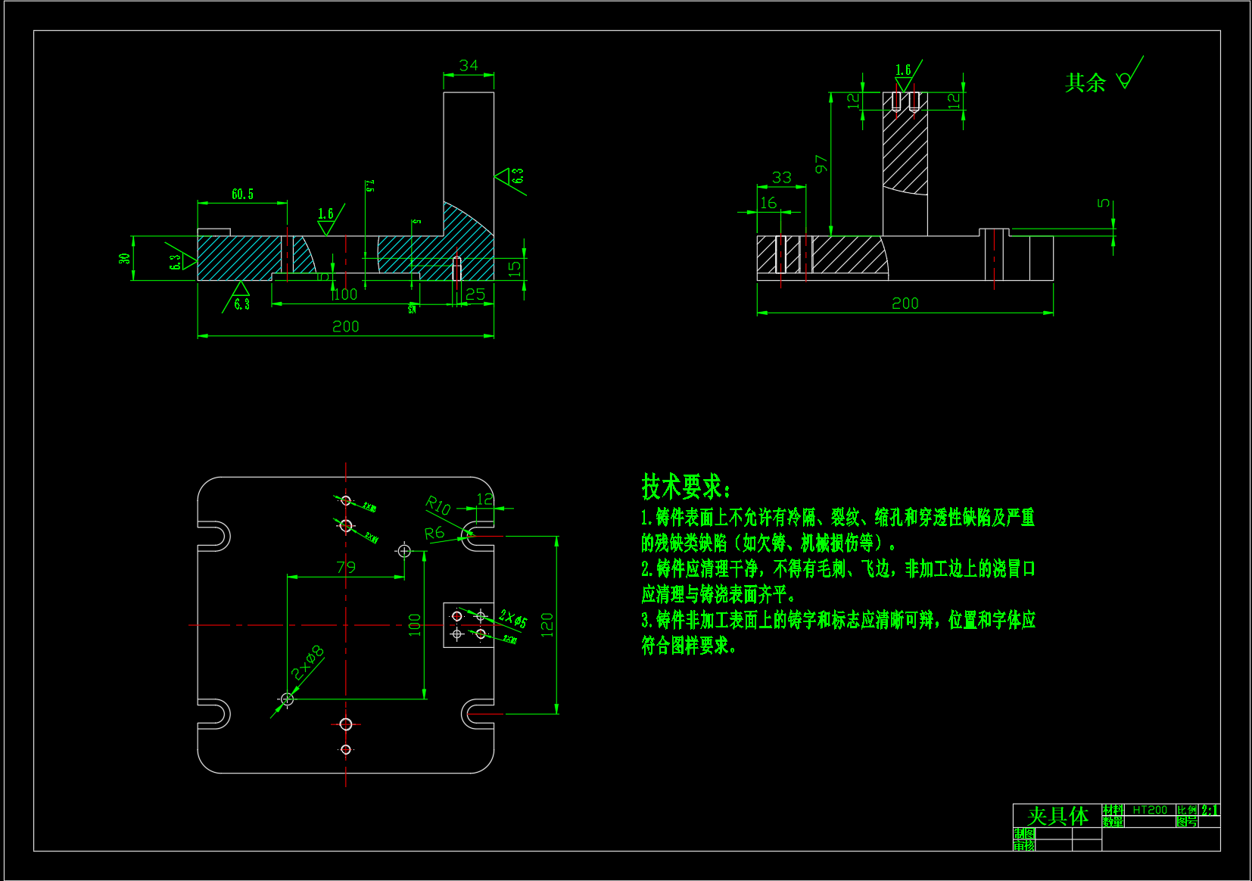Select the 2×ø5 hole annotation

pos(512,619)
